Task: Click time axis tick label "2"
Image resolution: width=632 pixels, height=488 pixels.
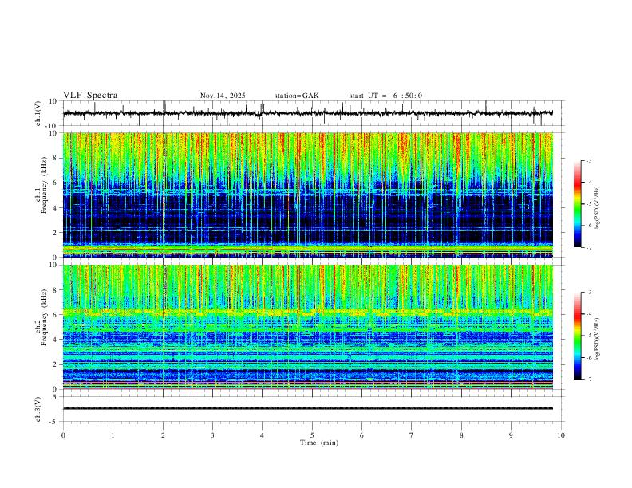Action: point(163,435)
